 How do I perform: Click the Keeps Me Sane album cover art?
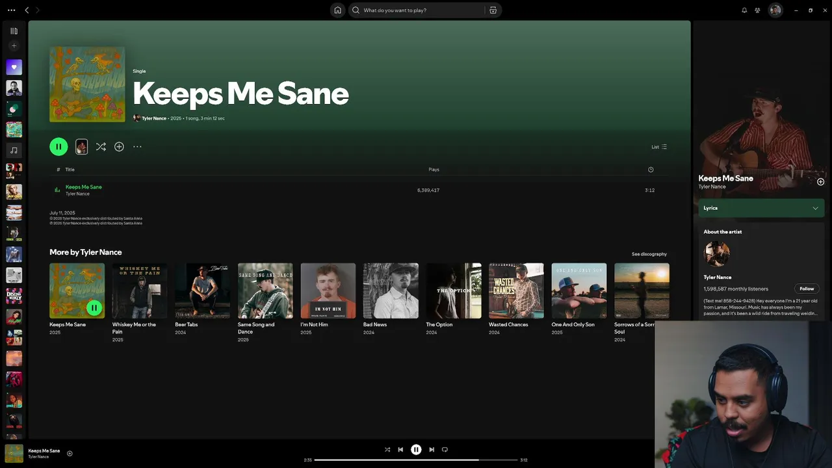tap(87, 84)
